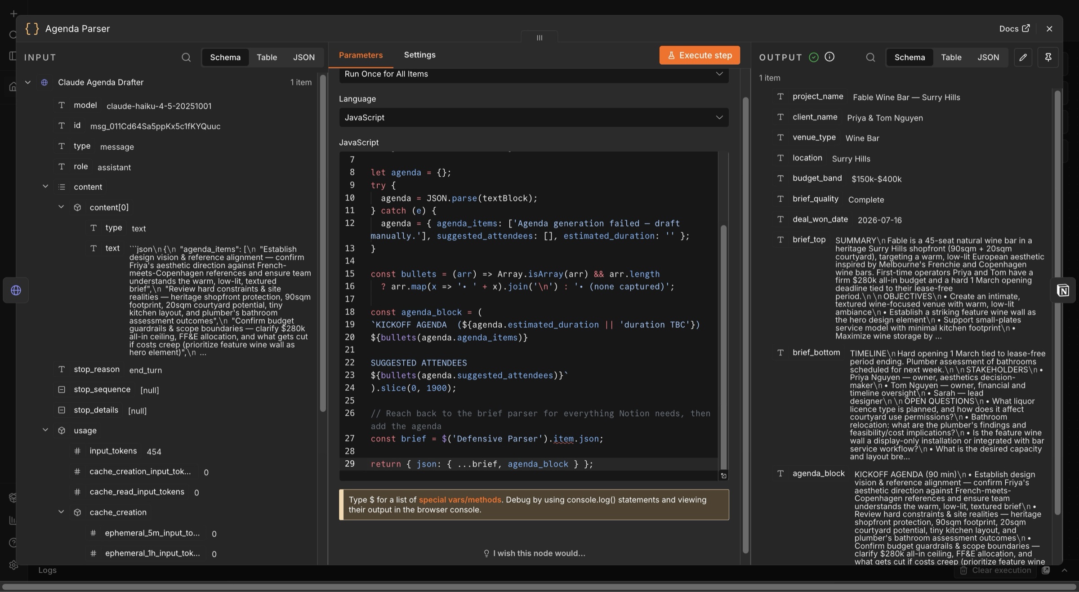Click the code editor vertical scrollbar
Image resolution: width=1079 pixels, height=592 pixels.
point(723,347)
